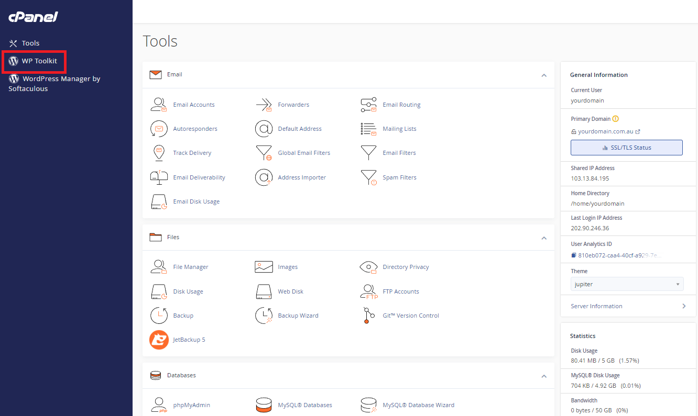Click the Directory Privacy link text
The width and height of the screenshot is (698, 416).
click(x=406, y=267)
